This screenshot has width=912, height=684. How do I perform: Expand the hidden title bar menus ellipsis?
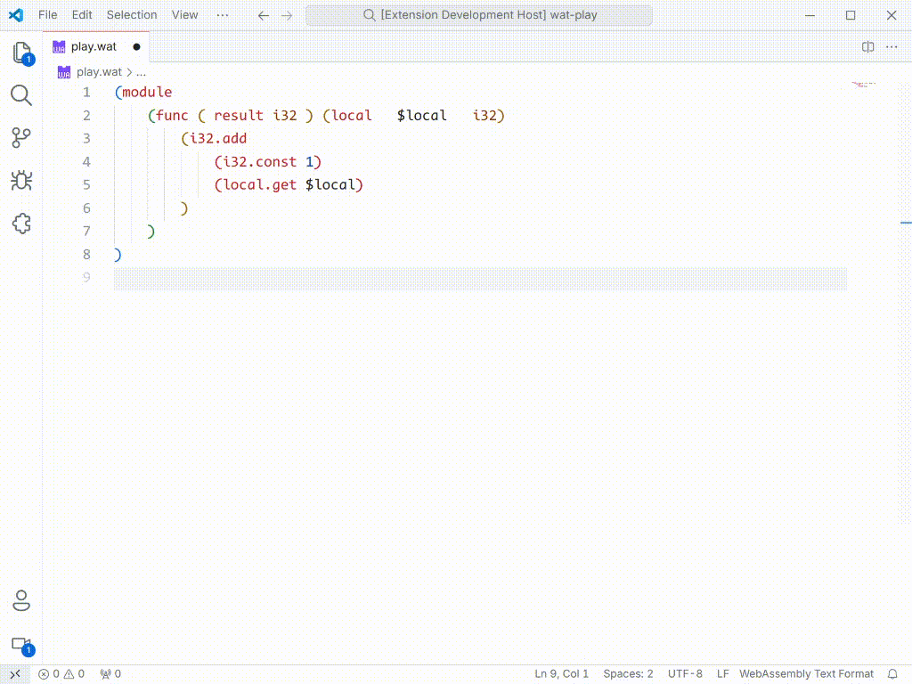click(x=223, y=15)
